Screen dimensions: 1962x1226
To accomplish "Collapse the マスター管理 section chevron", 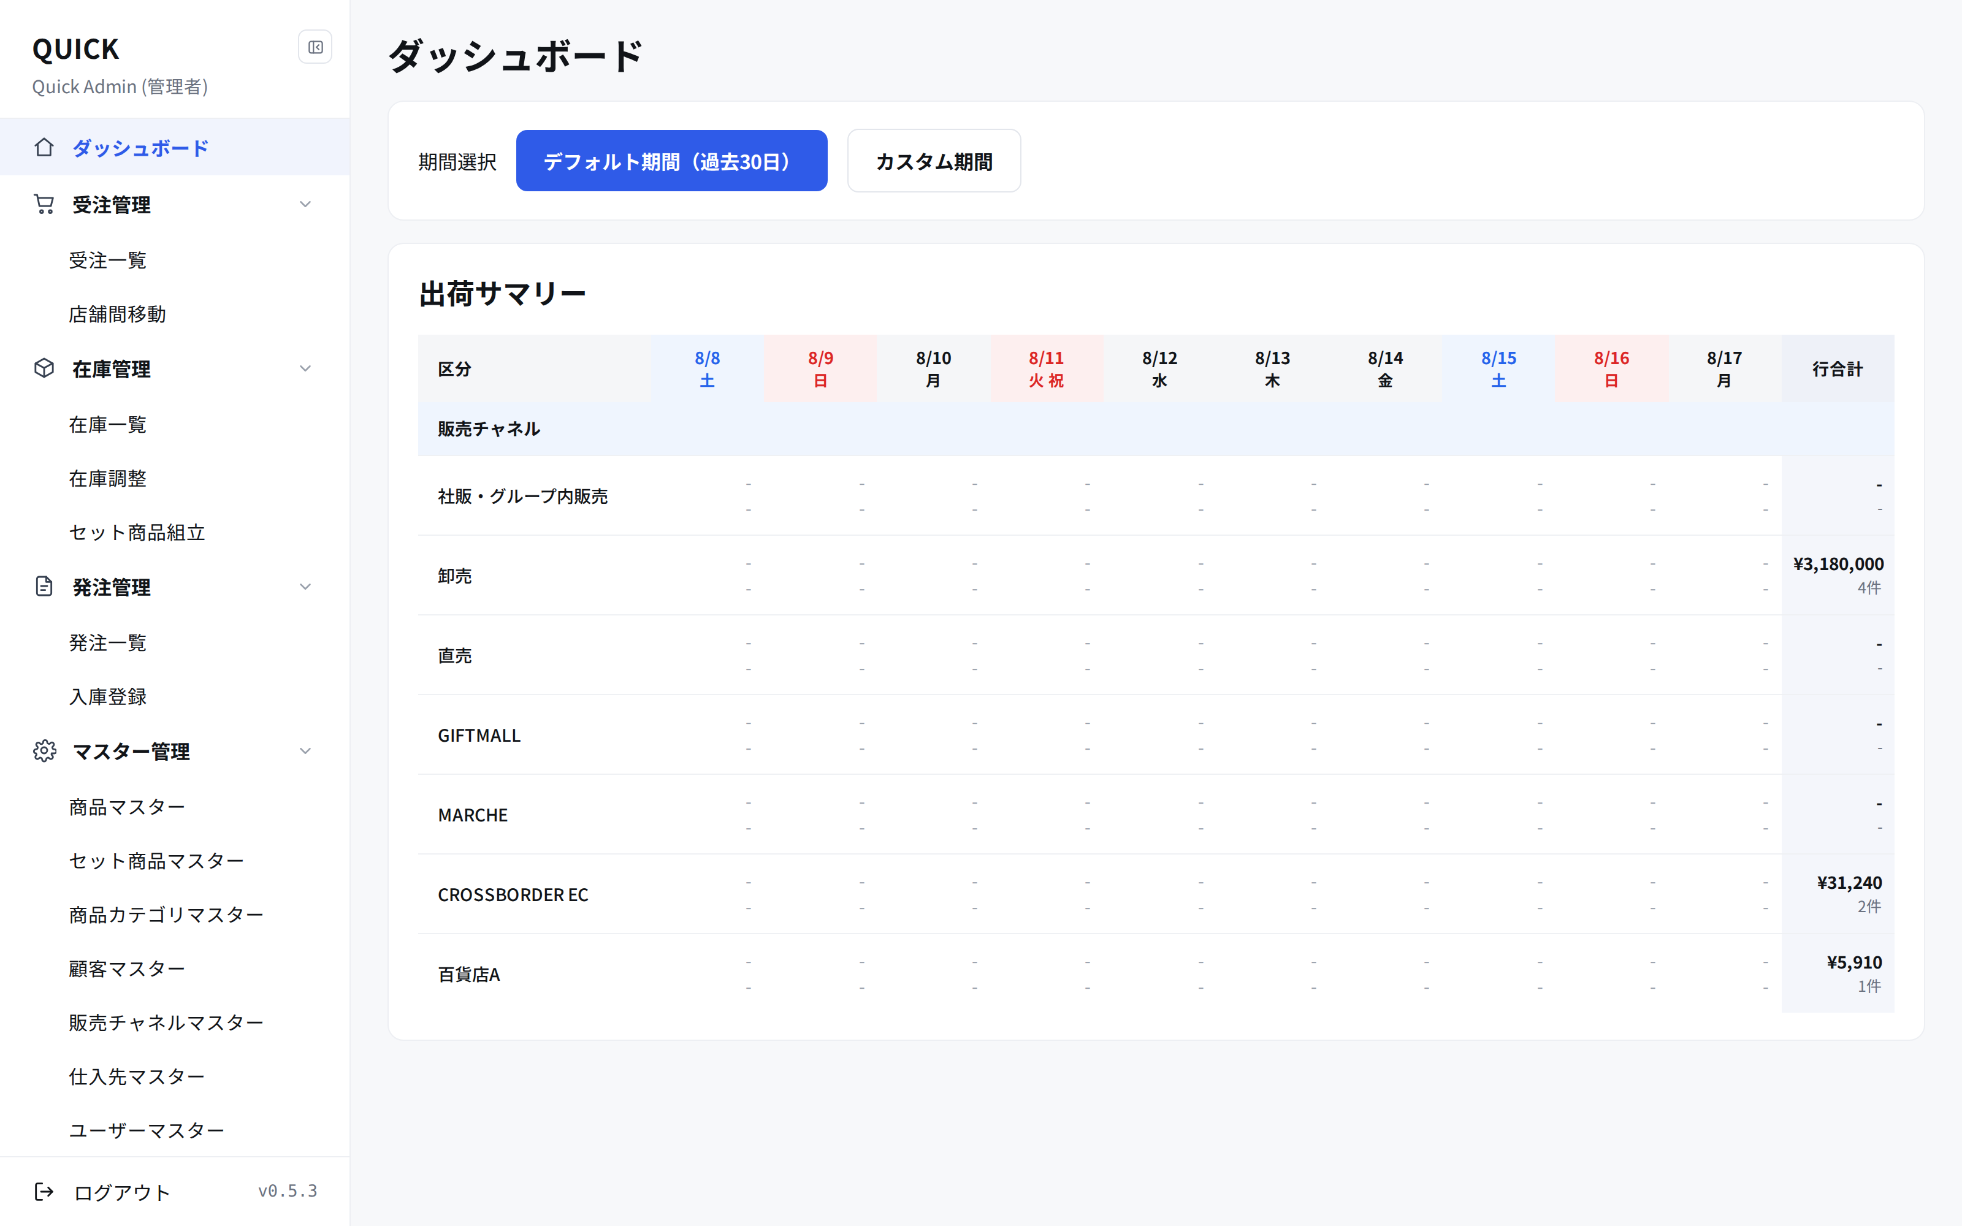I will 305,751.
